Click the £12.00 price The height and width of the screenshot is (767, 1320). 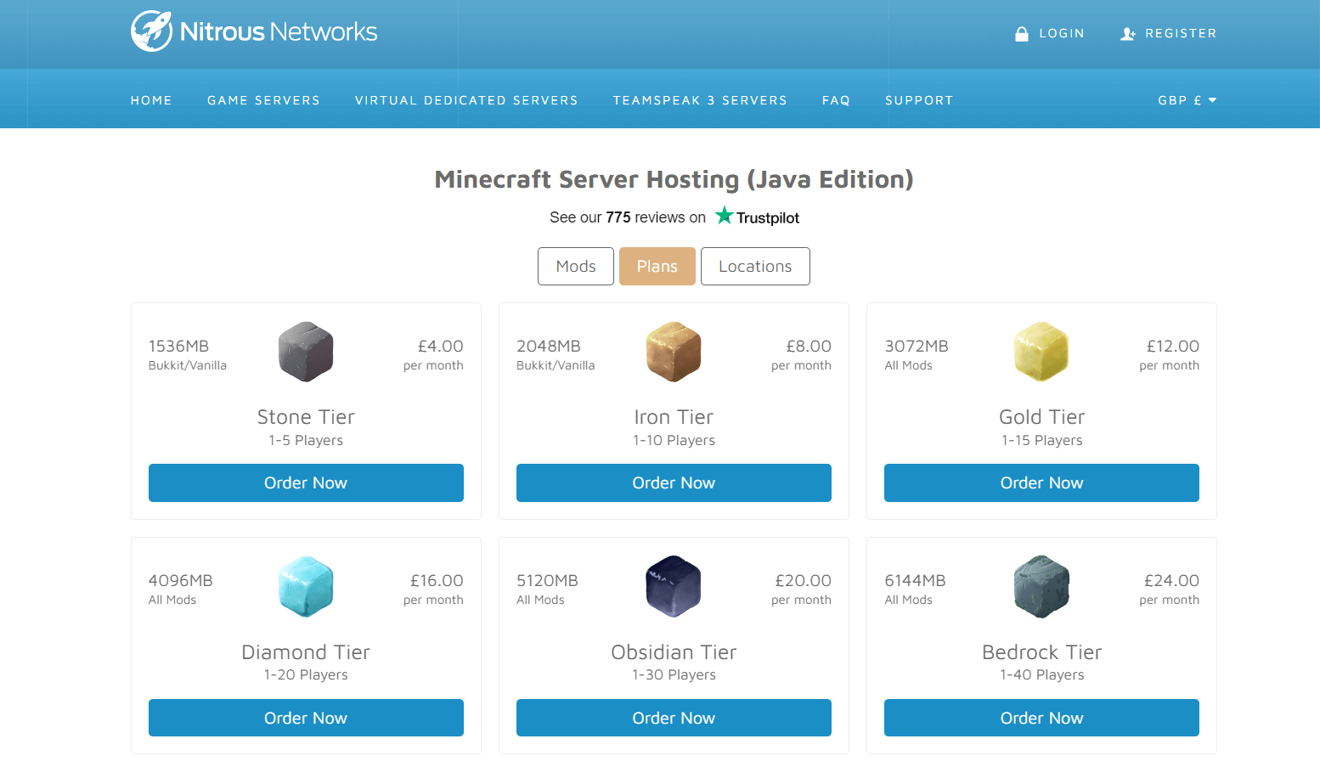[x=1172, y=347]
